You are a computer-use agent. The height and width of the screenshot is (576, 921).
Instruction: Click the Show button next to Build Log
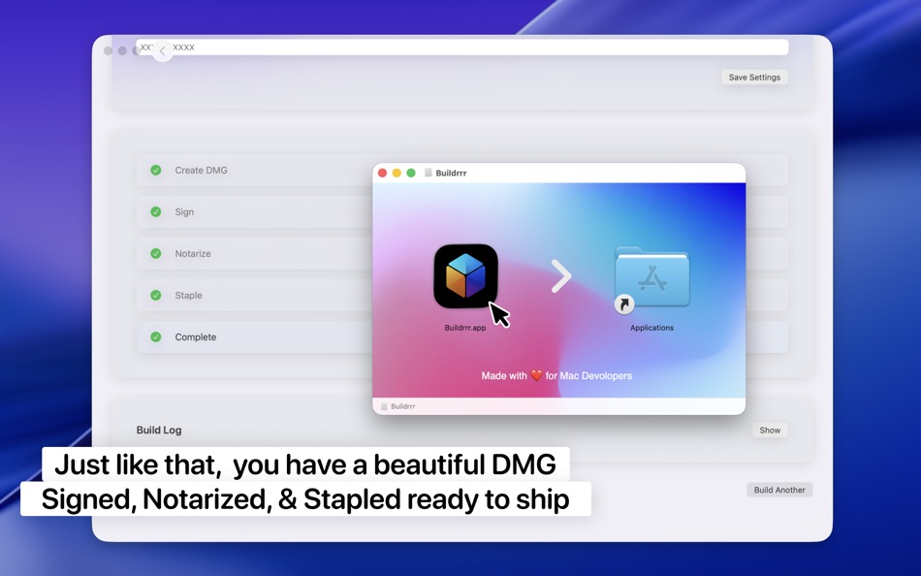tap(769, 430)
